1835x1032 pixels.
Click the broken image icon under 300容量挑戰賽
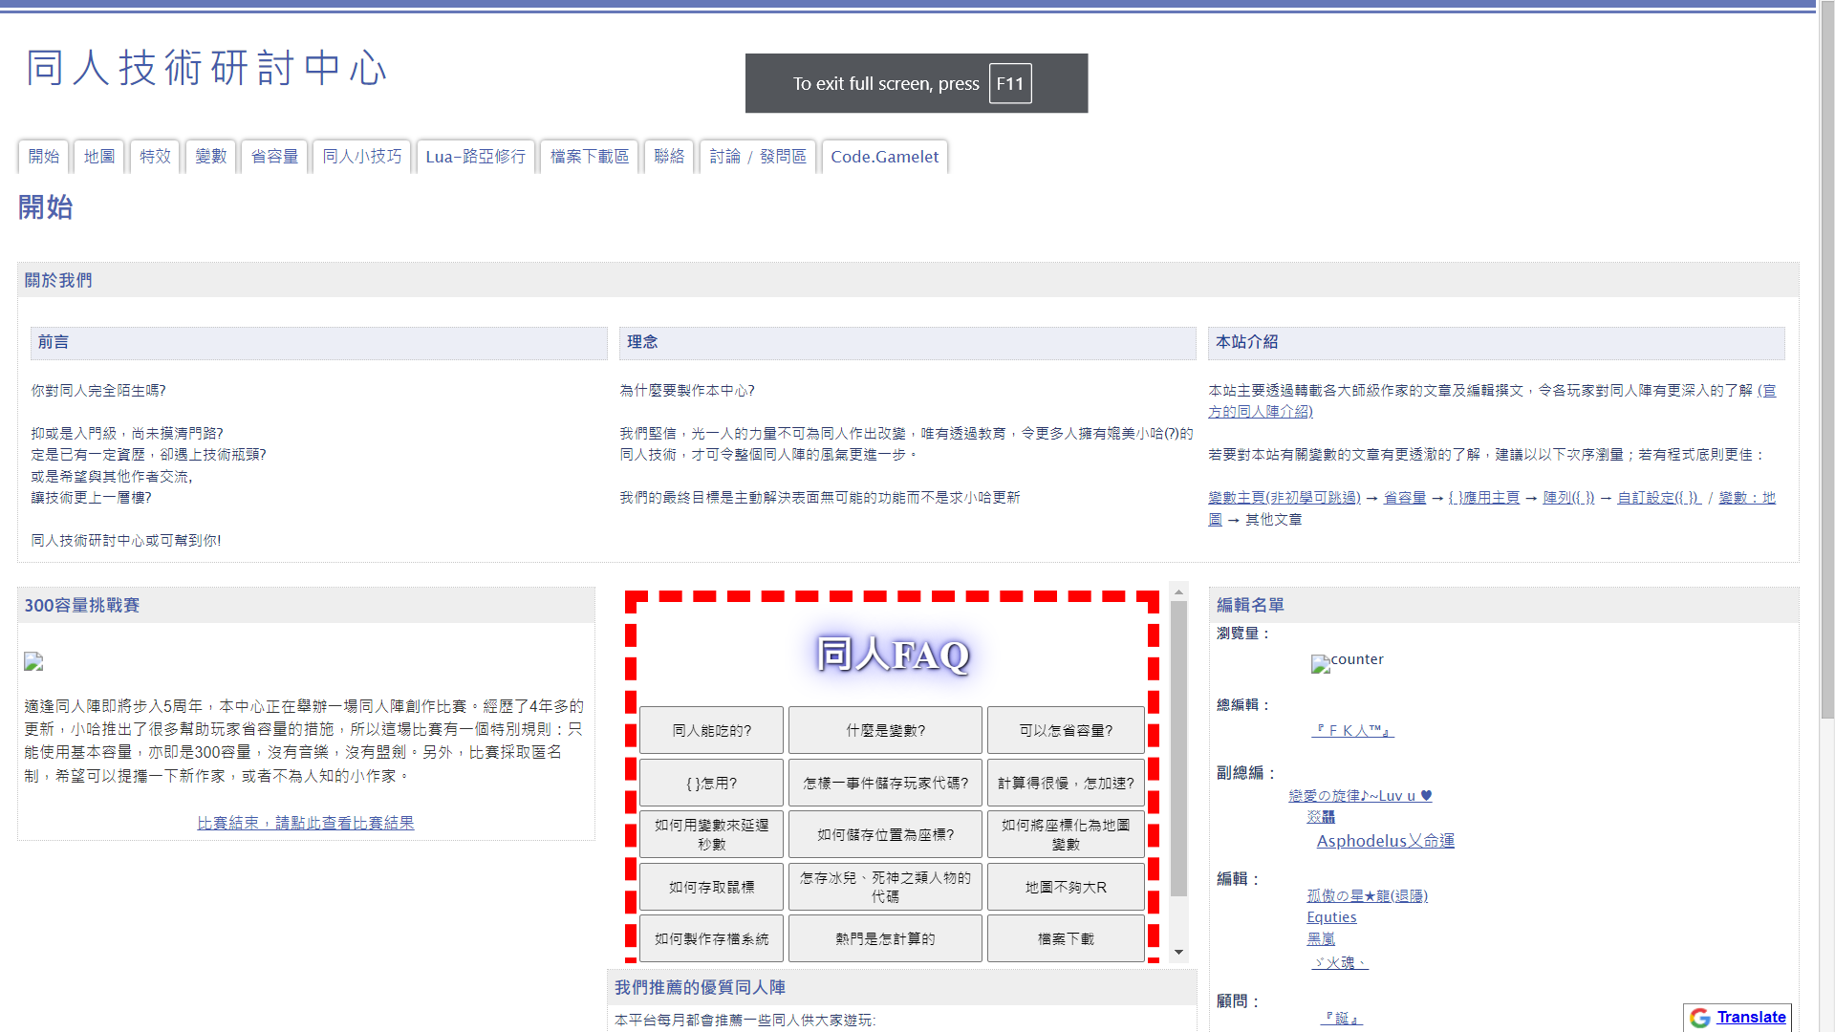33,661
